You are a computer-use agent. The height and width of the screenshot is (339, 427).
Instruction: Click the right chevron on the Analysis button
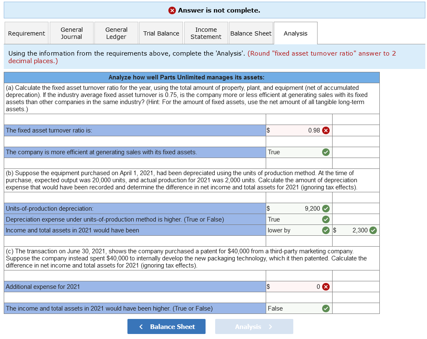pyautogui.click(x=270, y=326)
